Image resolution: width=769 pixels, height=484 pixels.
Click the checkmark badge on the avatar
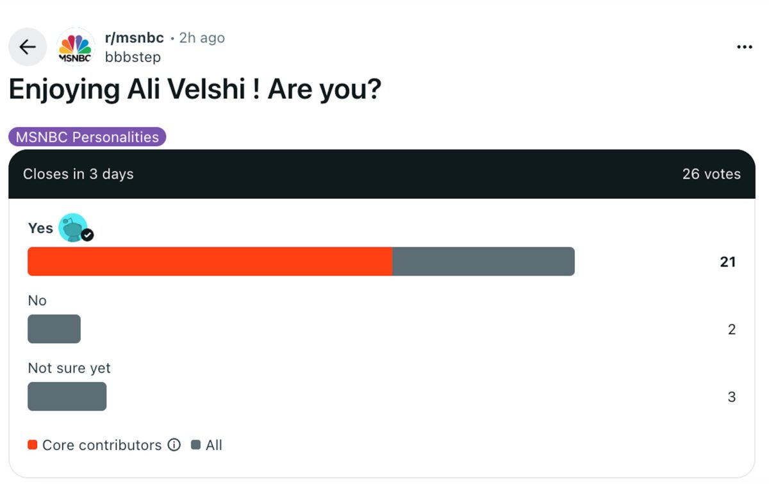coord(88,235)
